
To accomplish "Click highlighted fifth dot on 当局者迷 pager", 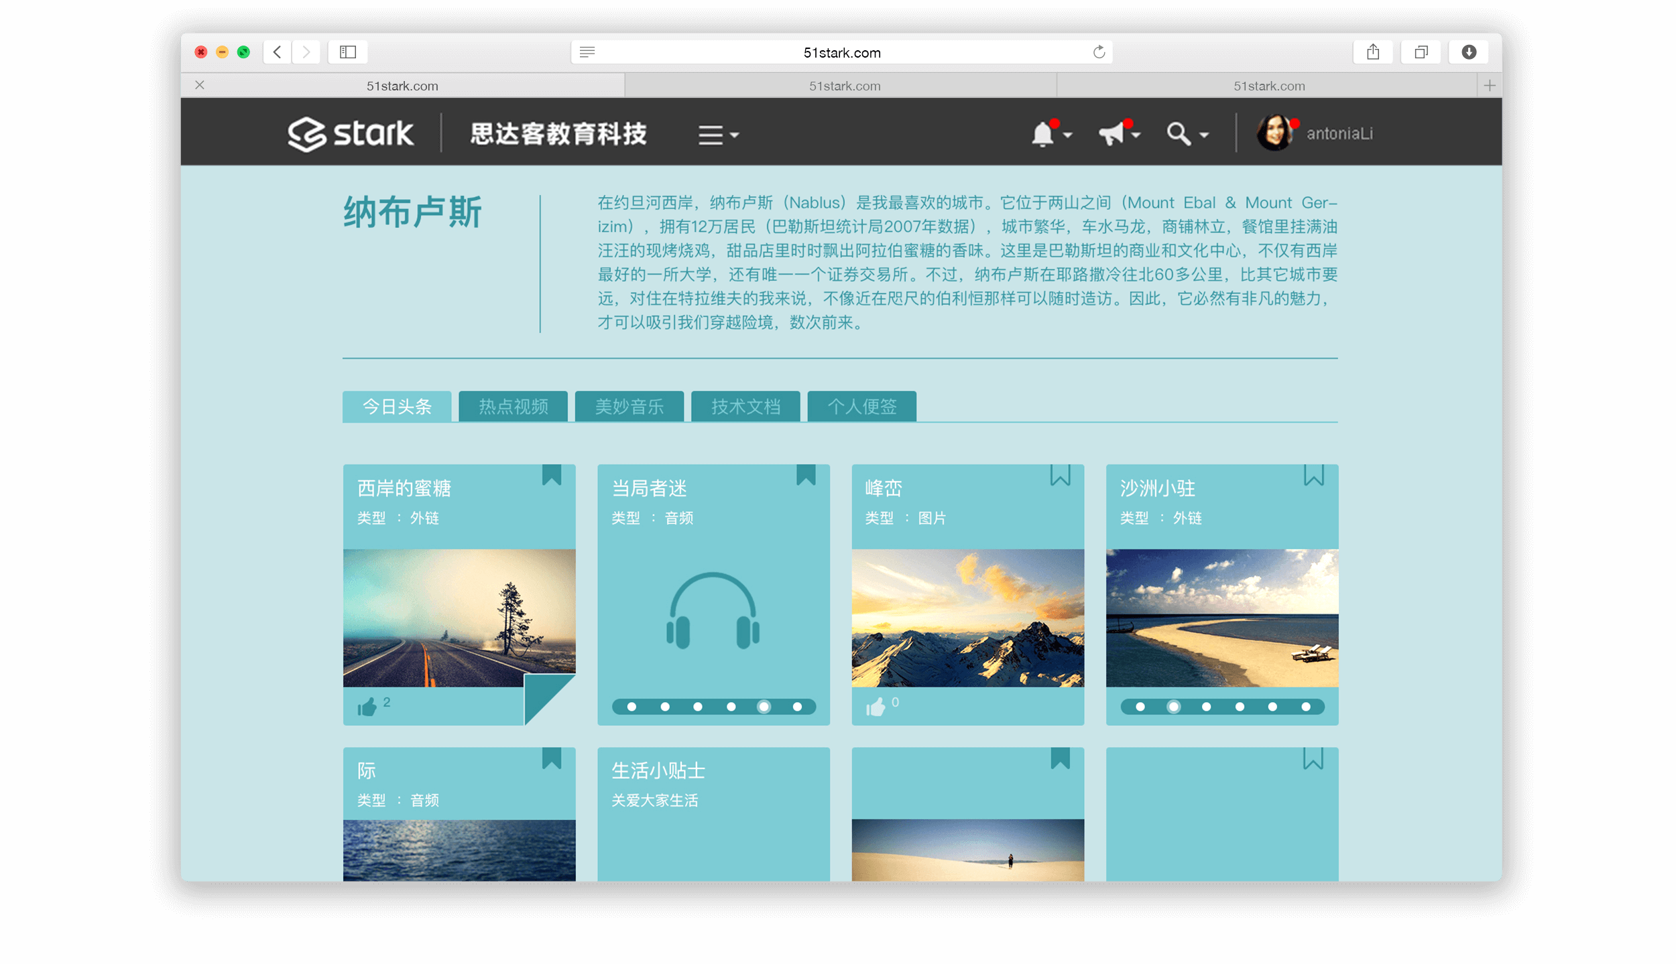I will click(764, 706).
